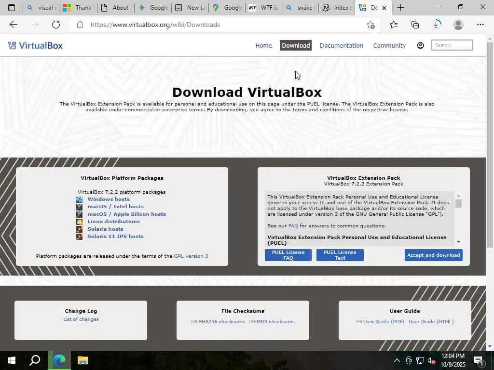Open the Windows Start menu
The width and height of the screenshot is (494, 370).
pos(12,360)
